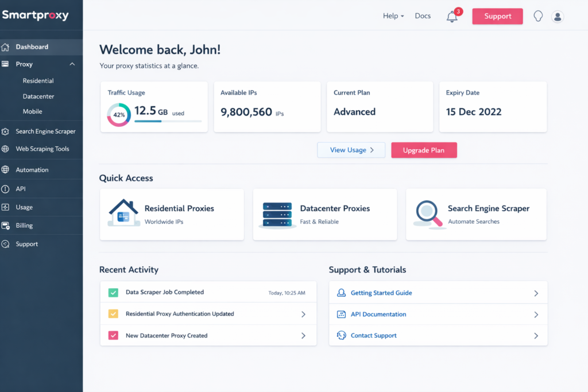Click the notification bell icon

pyautogui.click(x=452, y=17)
